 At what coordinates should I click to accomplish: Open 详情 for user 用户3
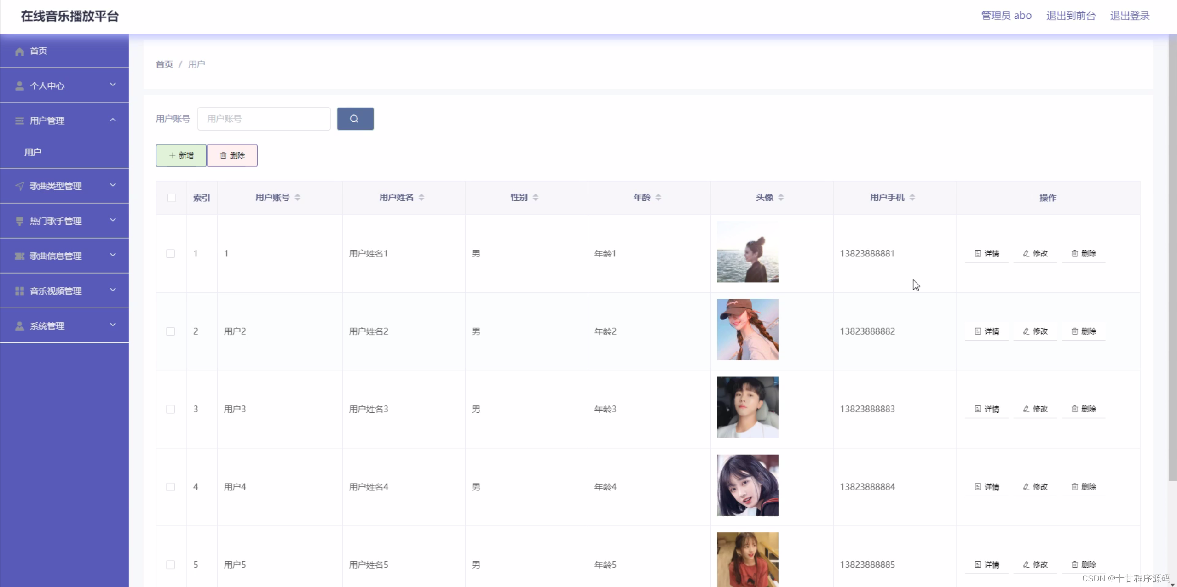coord(987,409)
